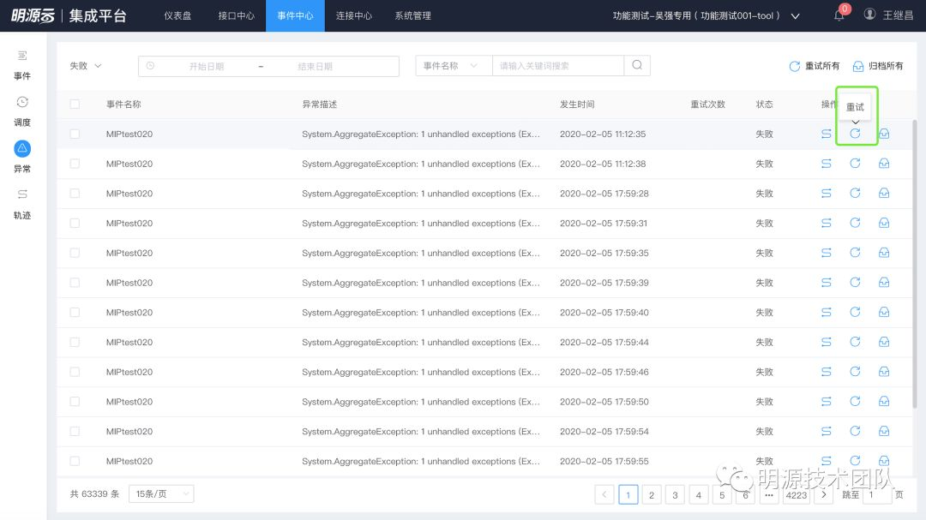The height and width of the screenshot is (520, 926).
Task: Click 归档所有 to archive all
Action: pos(878,65)
